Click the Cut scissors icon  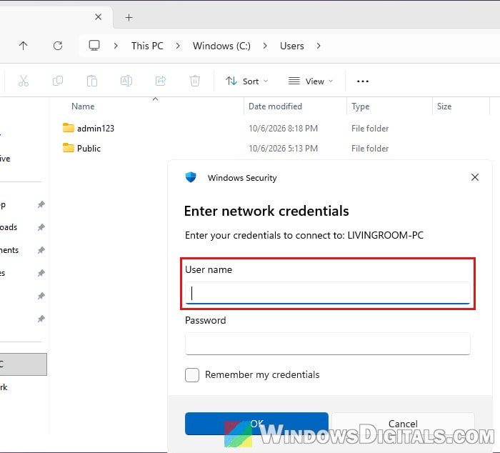tap(24, 81)
